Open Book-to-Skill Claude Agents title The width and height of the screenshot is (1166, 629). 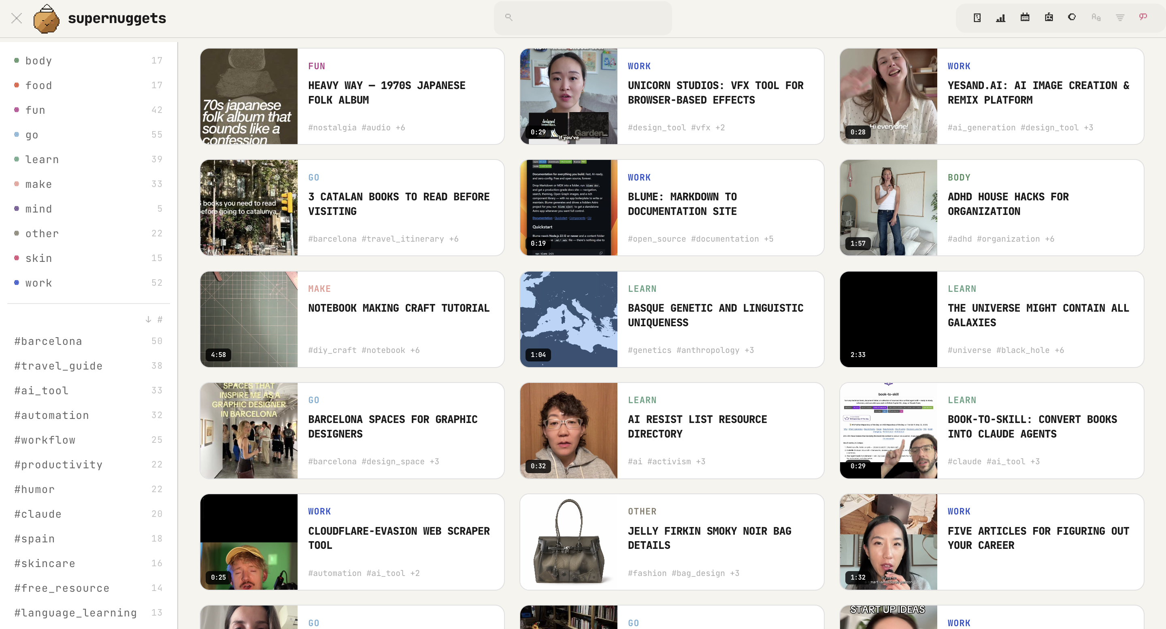pyautogui.click(x=1032, y=426)
